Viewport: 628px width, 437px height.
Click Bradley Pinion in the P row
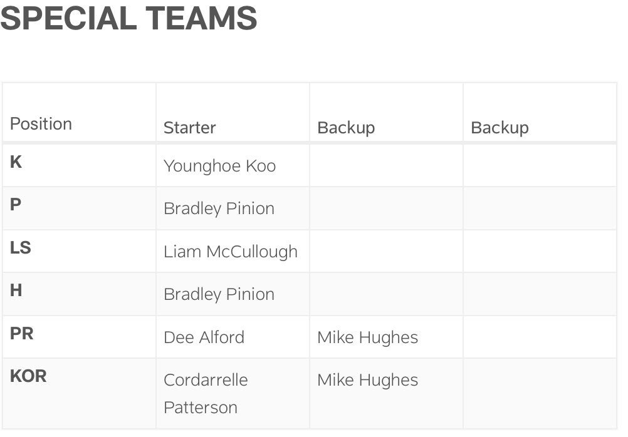point(219,209)
